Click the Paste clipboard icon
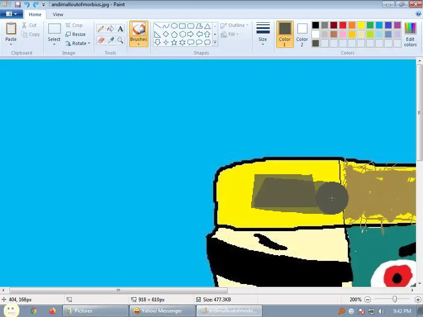 click(11, 28)
